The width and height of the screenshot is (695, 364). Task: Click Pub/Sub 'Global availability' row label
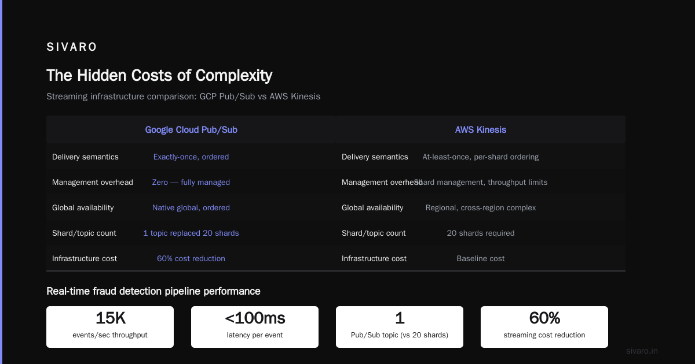click(83, 207)
